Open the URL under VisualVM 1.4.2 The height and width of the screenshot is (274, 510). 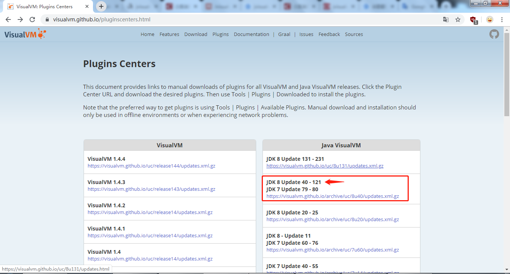tap(150, 212)
